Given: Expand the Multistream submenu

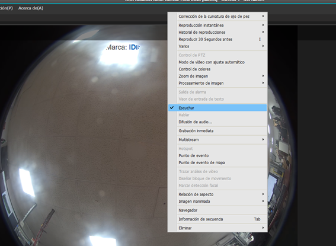Looking at the screenshot, I should click(217, 139).
